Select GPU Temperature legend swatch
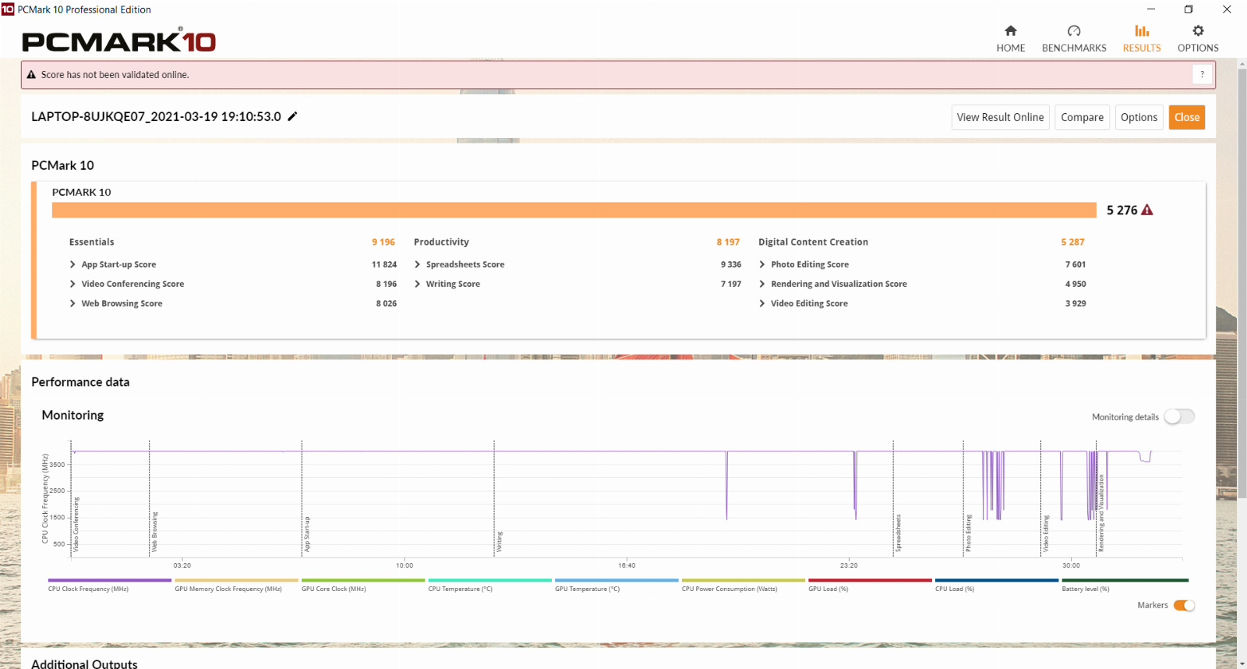 click(x=616, y=580)
